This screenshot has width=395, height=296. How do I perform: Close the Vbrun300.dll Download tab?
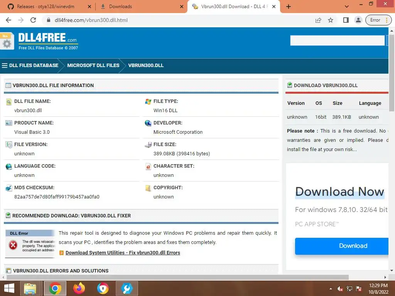click(x=274, y=7)
